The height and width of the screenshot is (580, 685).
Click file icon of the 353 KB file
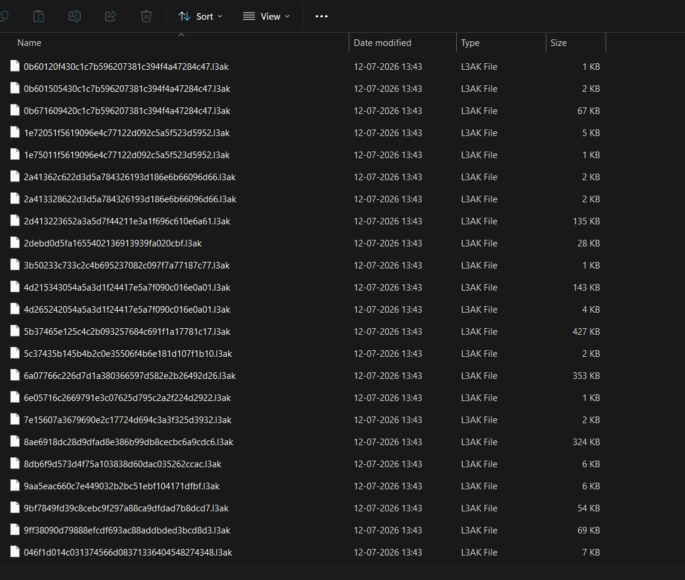pos(15,375)
